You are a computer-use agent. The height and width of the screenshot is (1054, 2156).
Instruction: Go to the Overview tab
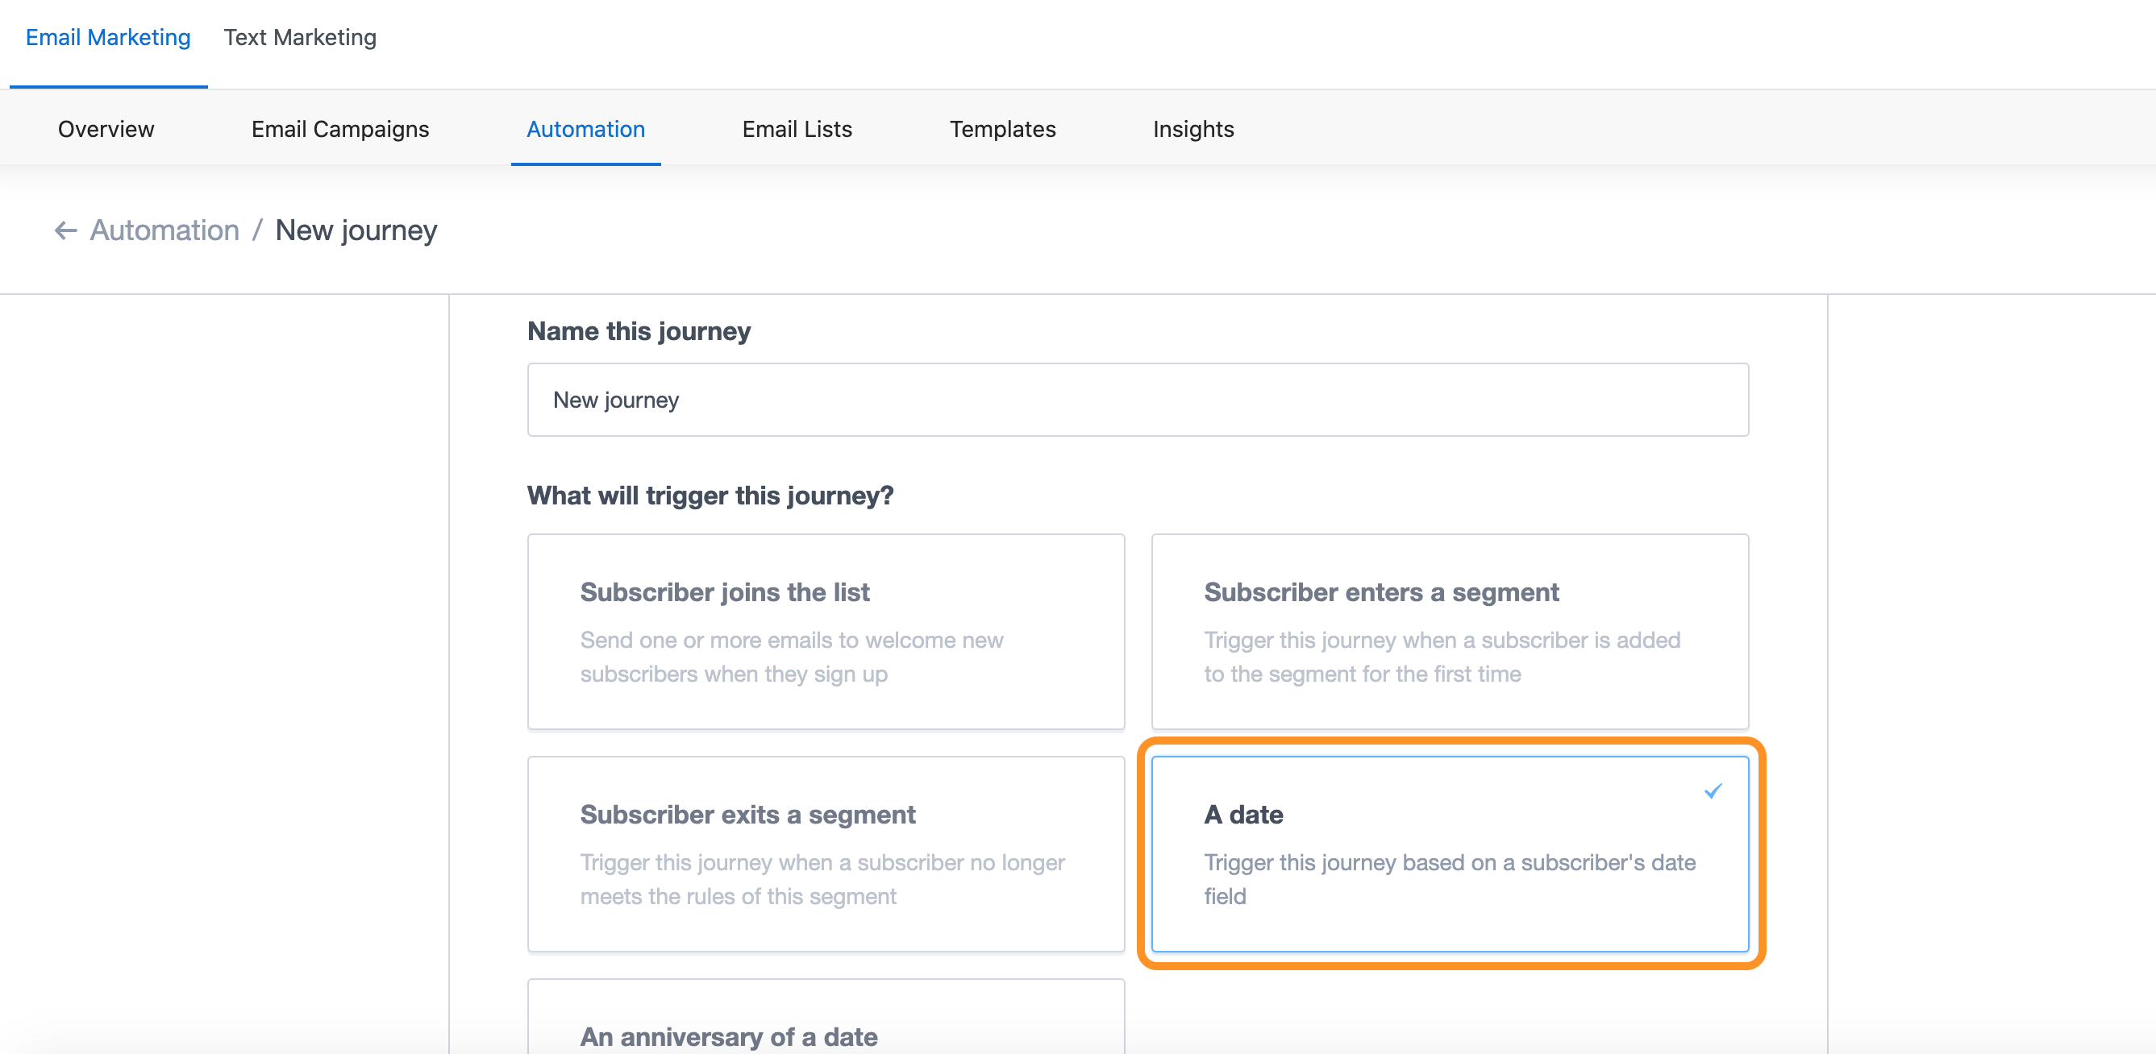[x=106, y=129]
